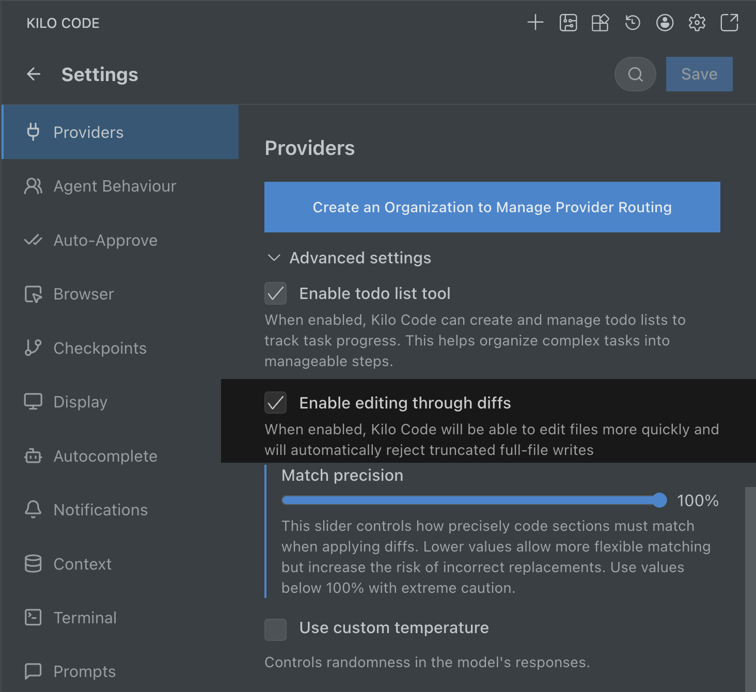Viewport: 756px width, 692px height.
Task: Click the settings gear icon
Action: pos(697,23)
